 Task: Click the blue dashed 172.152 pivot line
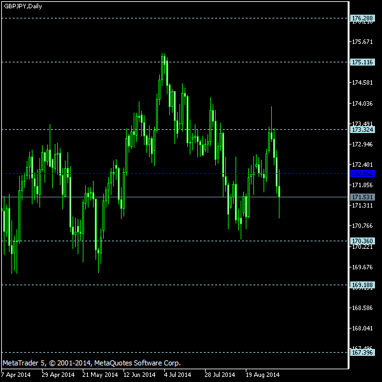(175, 174)
